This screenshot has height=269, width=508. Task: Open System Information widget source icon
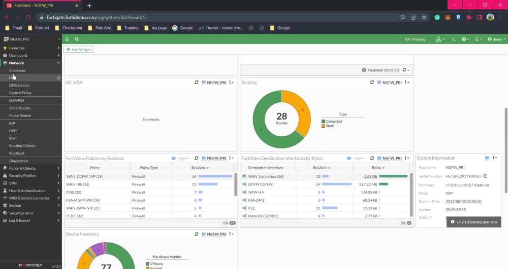click(x=487, y=158)
